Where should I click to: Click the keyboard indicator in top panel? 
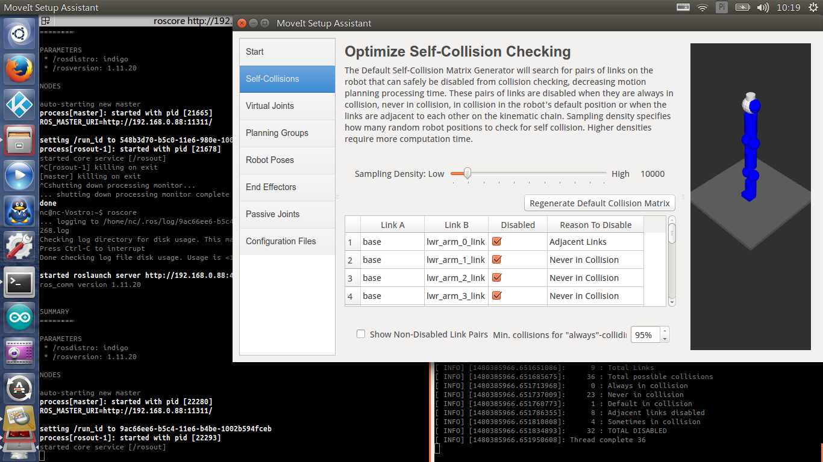click(683, 7)
